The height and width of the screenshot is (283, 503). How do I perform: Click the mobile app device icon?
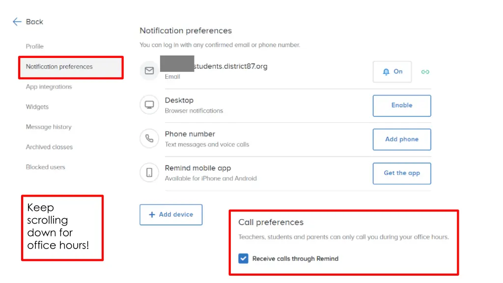[x=149, y=173]
